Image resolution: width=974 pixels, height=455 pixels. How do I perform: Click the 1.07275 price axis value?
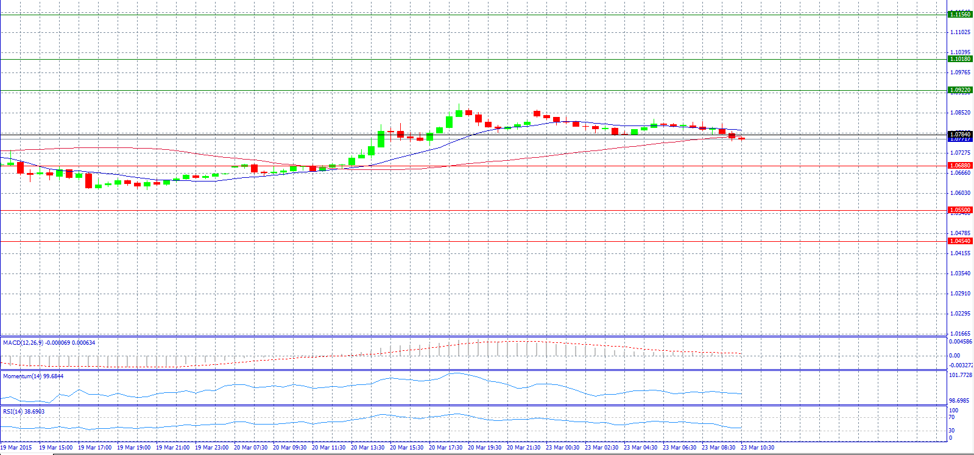pyautogui.click(x=961, y=153)
